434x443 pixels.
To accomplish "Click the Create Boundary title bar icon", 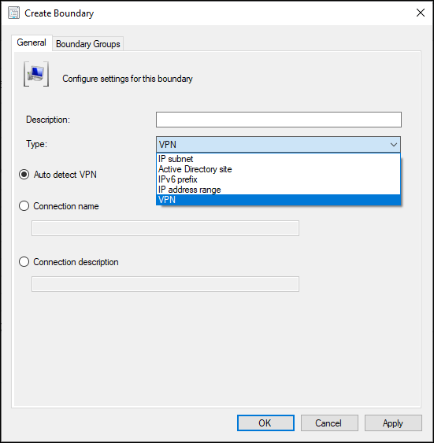I will pos(13,13).
